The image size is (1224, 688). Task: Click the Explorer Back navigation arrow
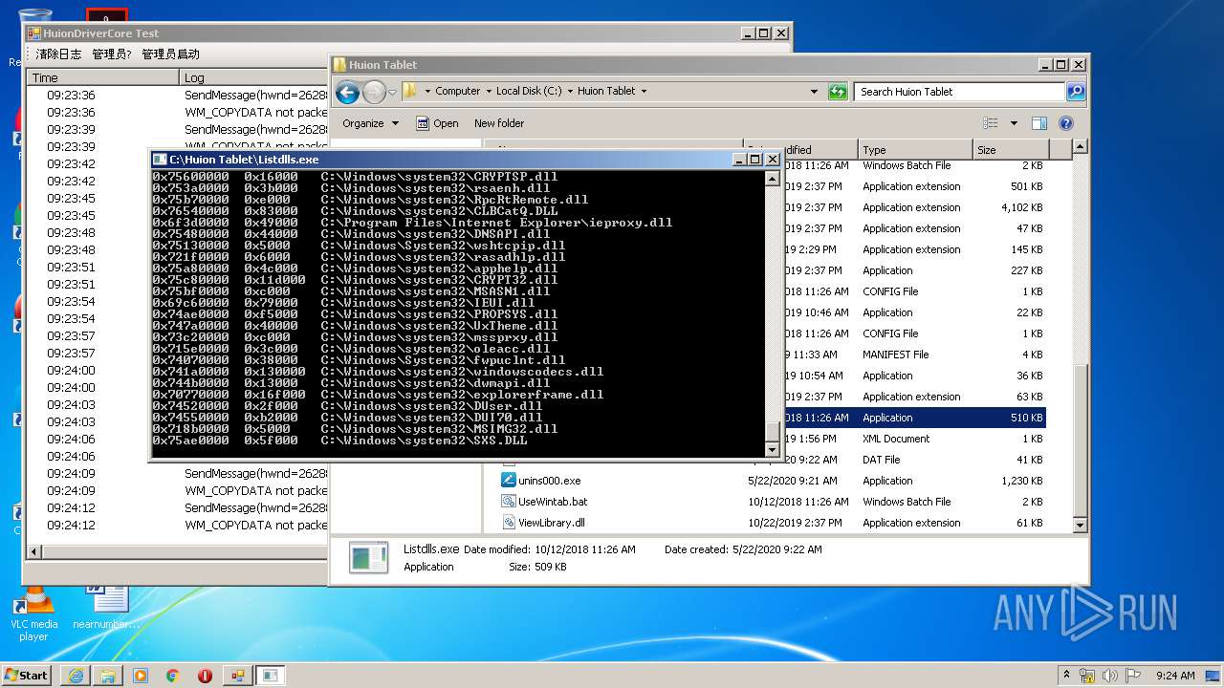tap(347, 92)
